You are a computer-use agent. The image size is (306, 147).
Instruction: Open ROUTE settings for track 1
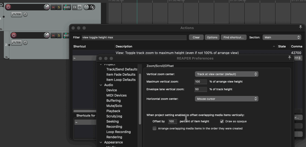tap(67, 7)
